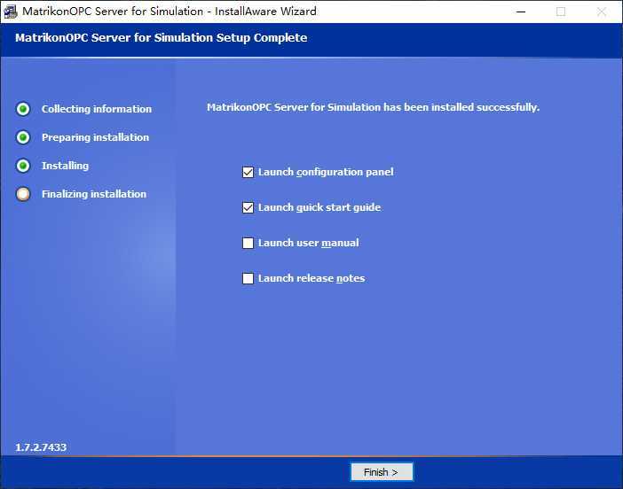Click the Finish button
The width and height of the screenshot is (623, 489).
pyautogui.click(x=382, y=472)
